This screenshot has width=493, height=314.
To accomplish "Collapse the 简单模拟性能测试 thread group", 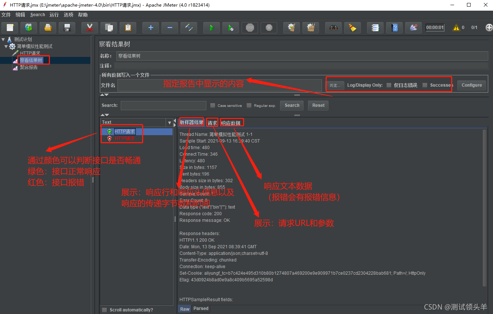I will (6, 46).
